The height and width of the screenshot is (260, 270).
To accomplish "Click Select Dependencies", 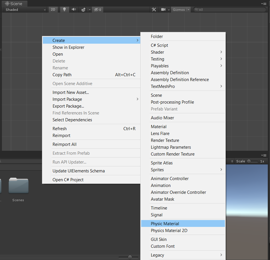I will (91, 120).
